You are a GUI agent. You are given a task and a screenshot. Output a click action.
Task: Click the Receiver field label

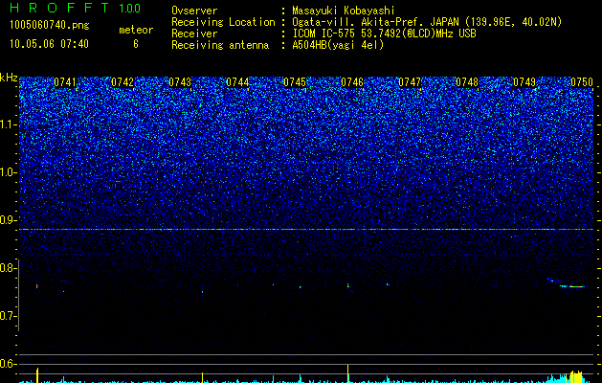pyautogui.click(x=194, y=34)
